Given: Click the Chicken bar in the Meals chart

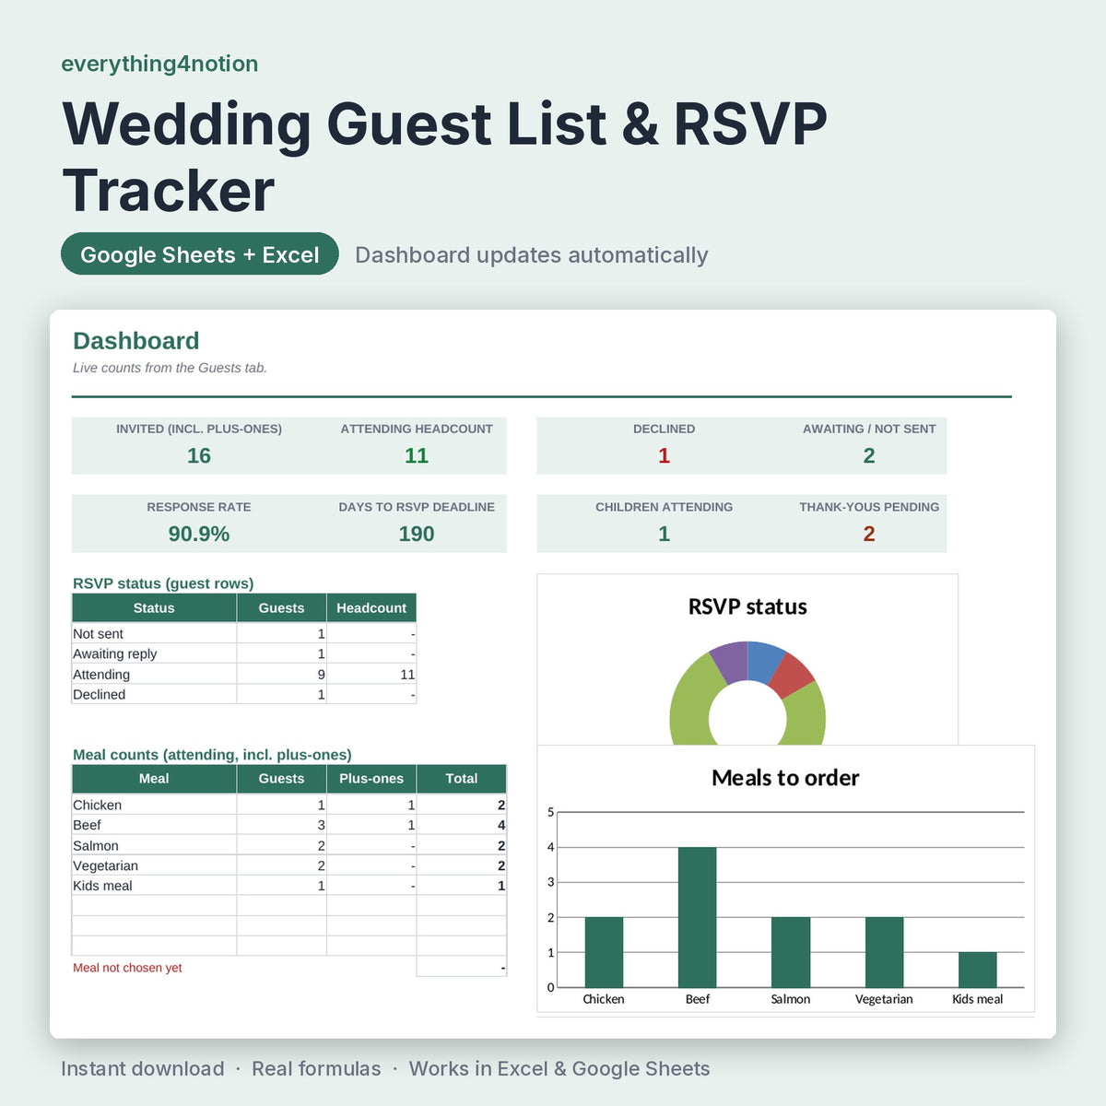Looking at the screenshot, I should click(604, 952).
